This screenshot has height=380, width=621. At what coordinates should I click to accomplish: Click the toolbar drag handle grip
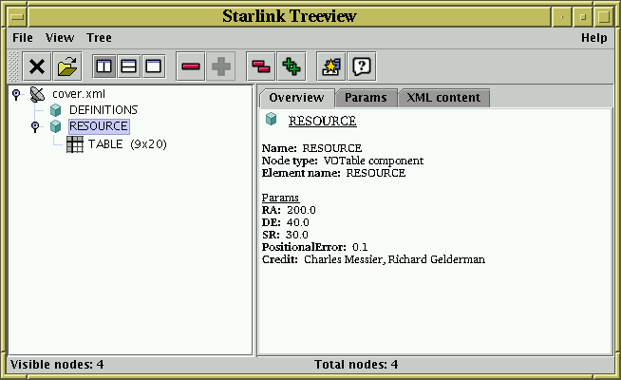pyautogui.click(x=13, y=66)
